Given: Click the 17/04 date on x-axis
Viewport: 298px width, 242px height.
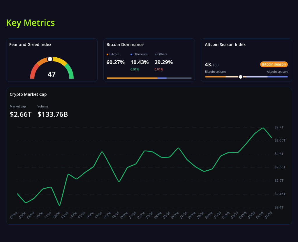Looking at the screenshot, I should click(x=99, y=215).
